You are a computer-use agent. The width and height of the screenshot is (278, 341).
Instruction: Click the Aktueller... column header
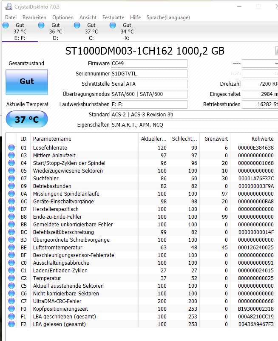[x=153, y=139]
